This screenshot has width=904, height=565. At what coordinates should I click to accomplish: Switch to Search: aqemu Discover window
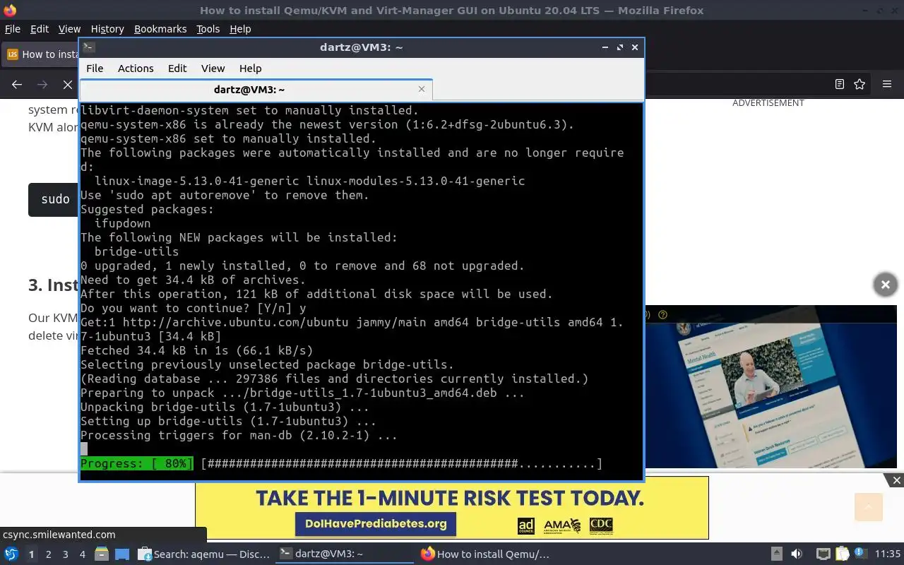pyautogui.click(x=204, y=554)
